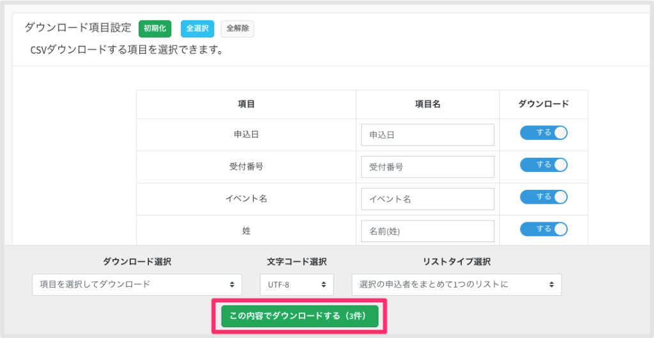This screenshot has width=654, height=338.
Task: Click the 受付番号 item name field
Action: click(427, 167)
